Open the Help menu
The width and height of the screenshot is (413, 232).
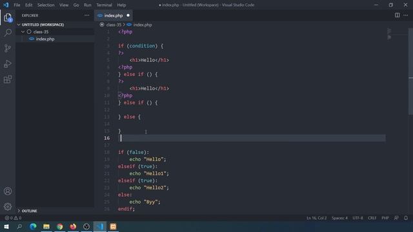pos(121,5)
